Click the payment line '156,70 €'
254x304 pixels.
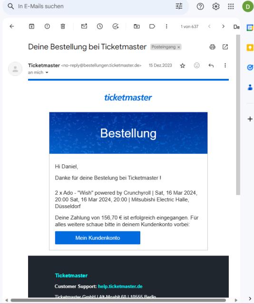pyautogui.click(x=112, y=218)
